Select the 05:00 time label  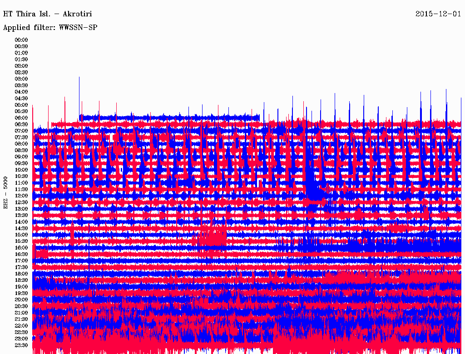coord(21,105)
